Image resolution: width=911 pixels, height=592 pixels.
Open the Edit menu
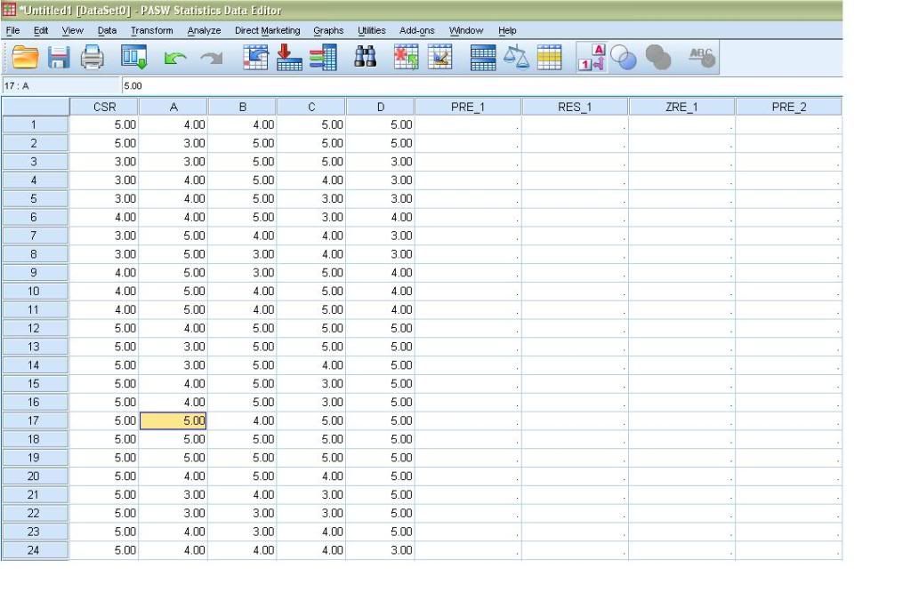(x=41, y=31)
